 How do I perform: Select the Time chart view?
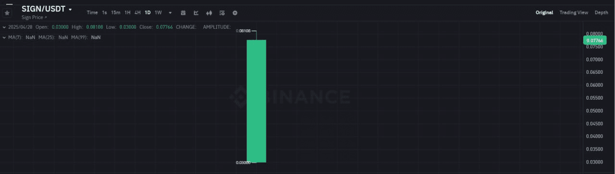point(92,12)
